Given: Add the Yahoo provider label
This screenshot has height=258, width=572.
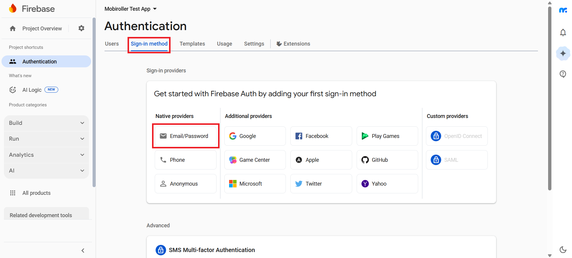Looking at the screenshot, I should (x=379, y=184).
